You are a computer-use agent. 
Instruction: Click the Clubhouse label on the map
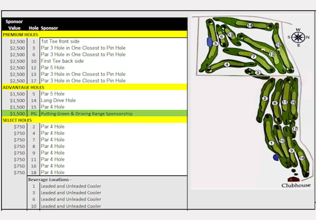coord(296,186)
